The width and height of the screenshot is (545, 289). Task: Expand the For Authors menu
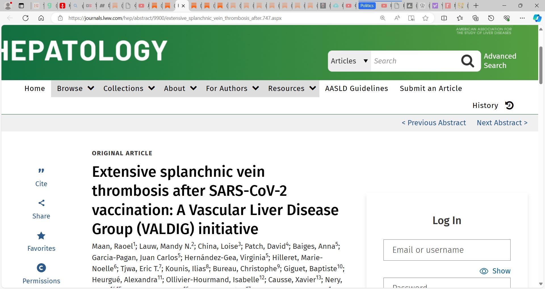pyautogui.click(x=232, y=88)
